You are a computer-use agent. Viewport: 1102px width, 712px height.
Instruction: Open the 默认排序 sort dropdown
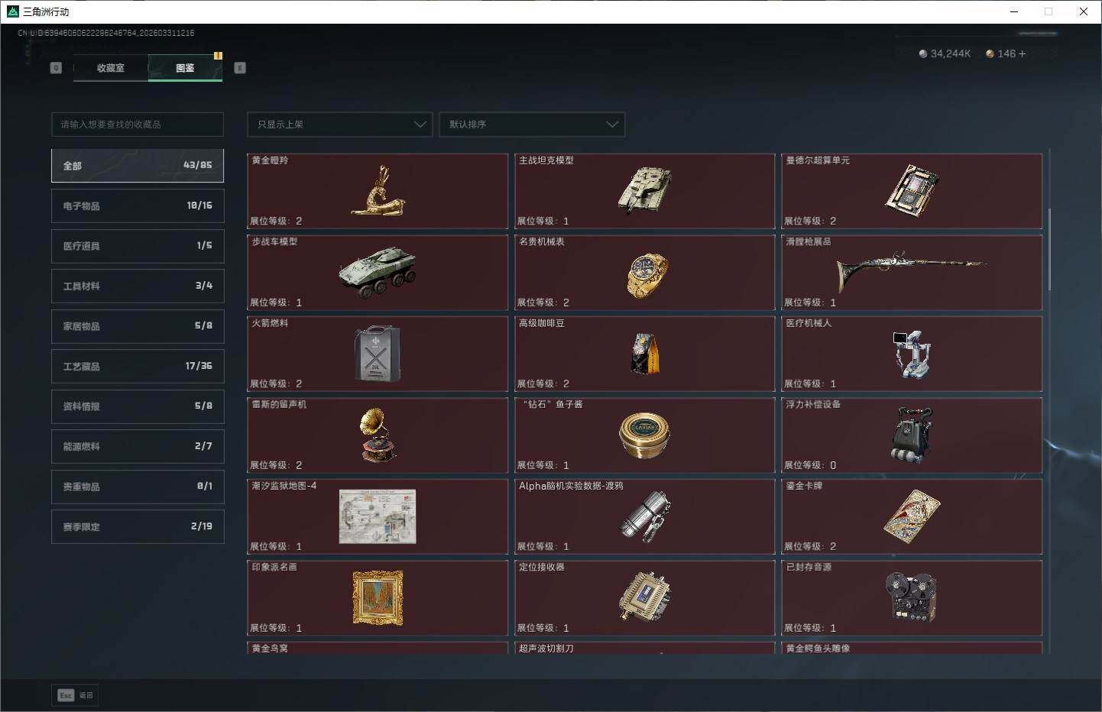(x=532, y=125)
